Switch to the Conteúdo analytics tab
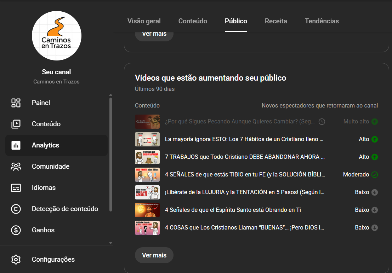The image size is (392, 273). pos(193,21)
